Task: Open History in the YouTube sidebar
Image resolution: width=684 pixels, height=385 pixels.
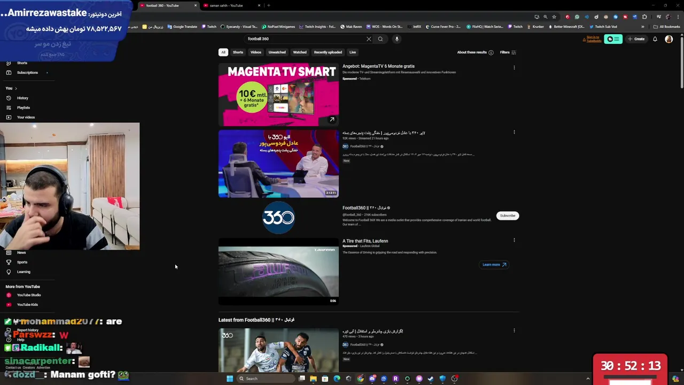Action: click(x=22, y=98)
